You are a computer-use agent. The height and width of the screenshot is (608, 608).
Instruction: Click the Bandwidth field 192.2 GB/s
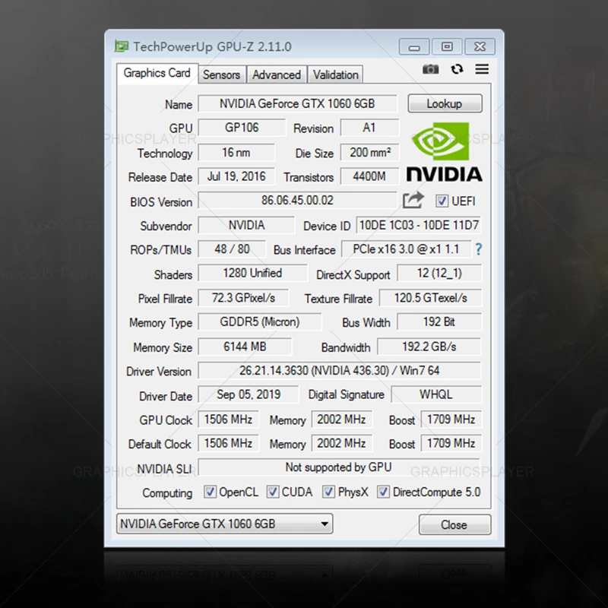click(429, 347)
